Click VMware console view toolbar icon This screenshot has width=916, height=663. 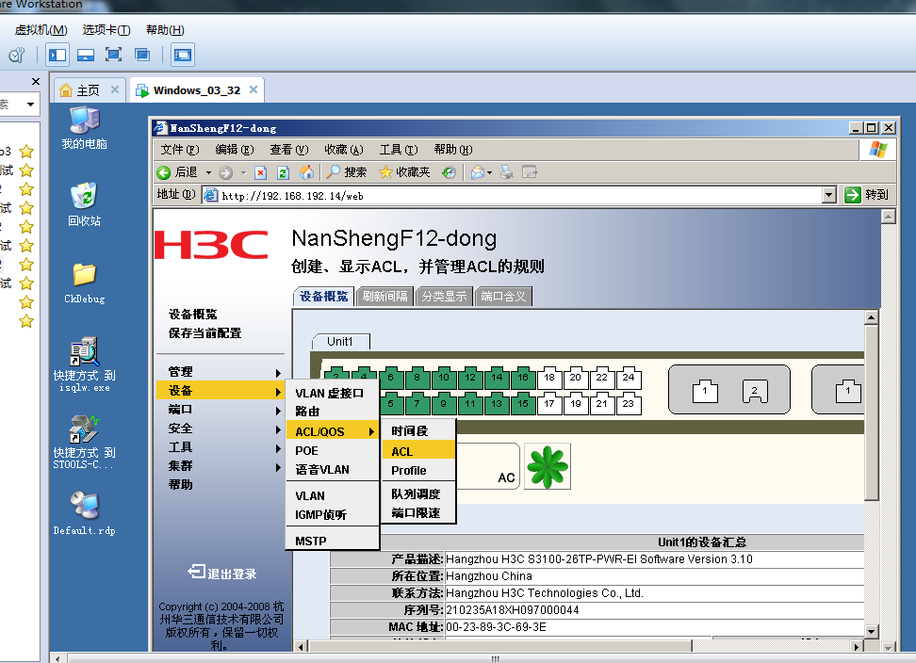(183, 55)
